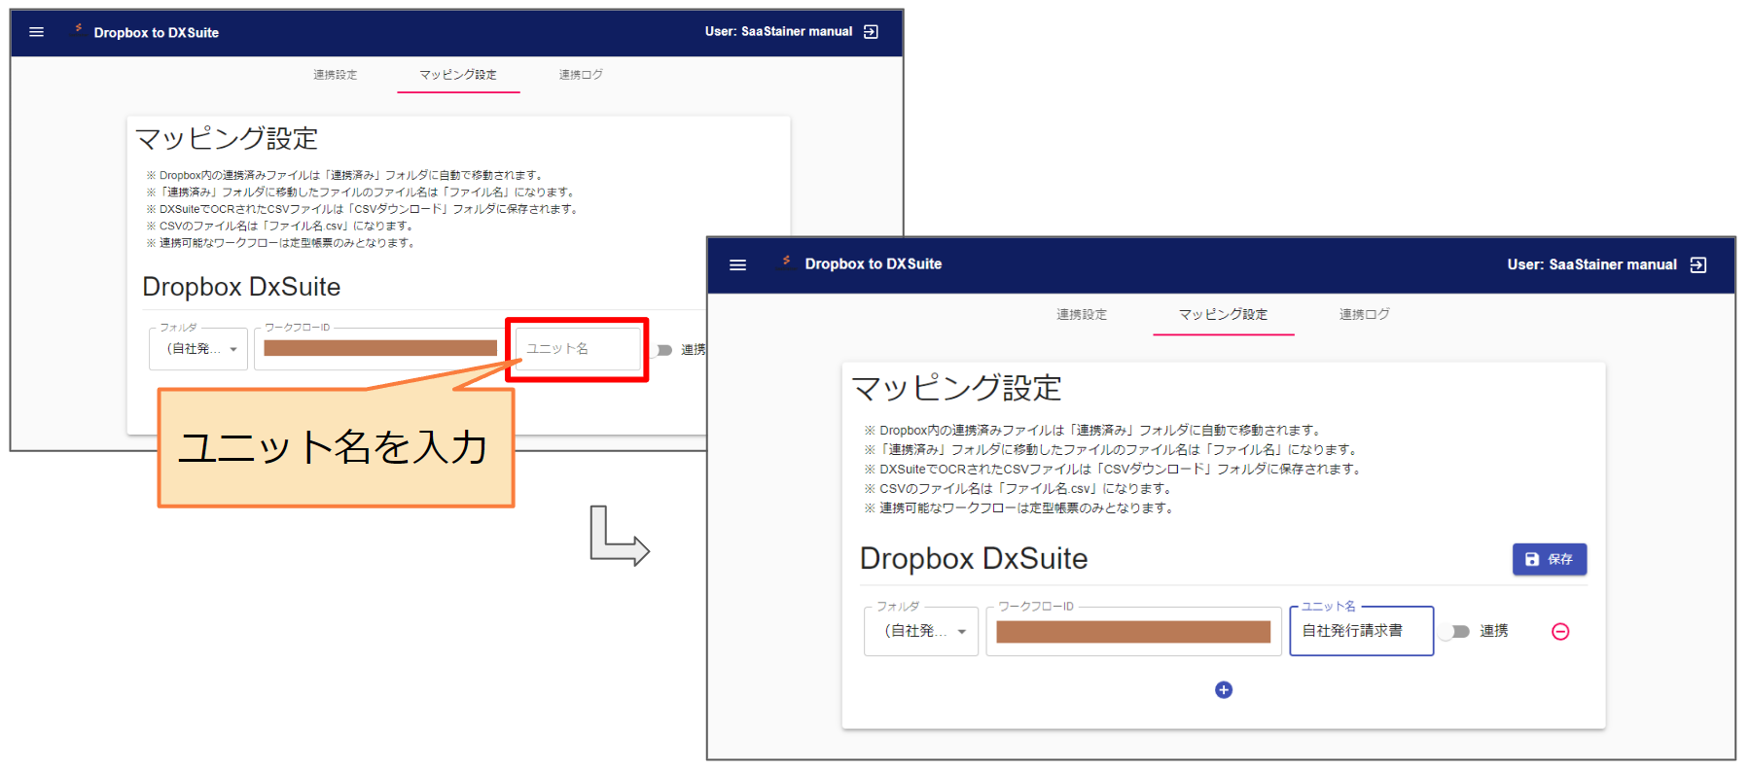1750x769 pixels.
Task: Open フォルダ dropdown in front window
Action: point(921,632)
